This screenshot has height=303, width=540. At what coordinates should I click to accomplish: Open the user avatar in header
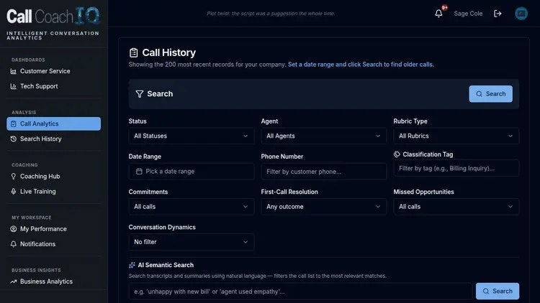(x=521, y=14)
